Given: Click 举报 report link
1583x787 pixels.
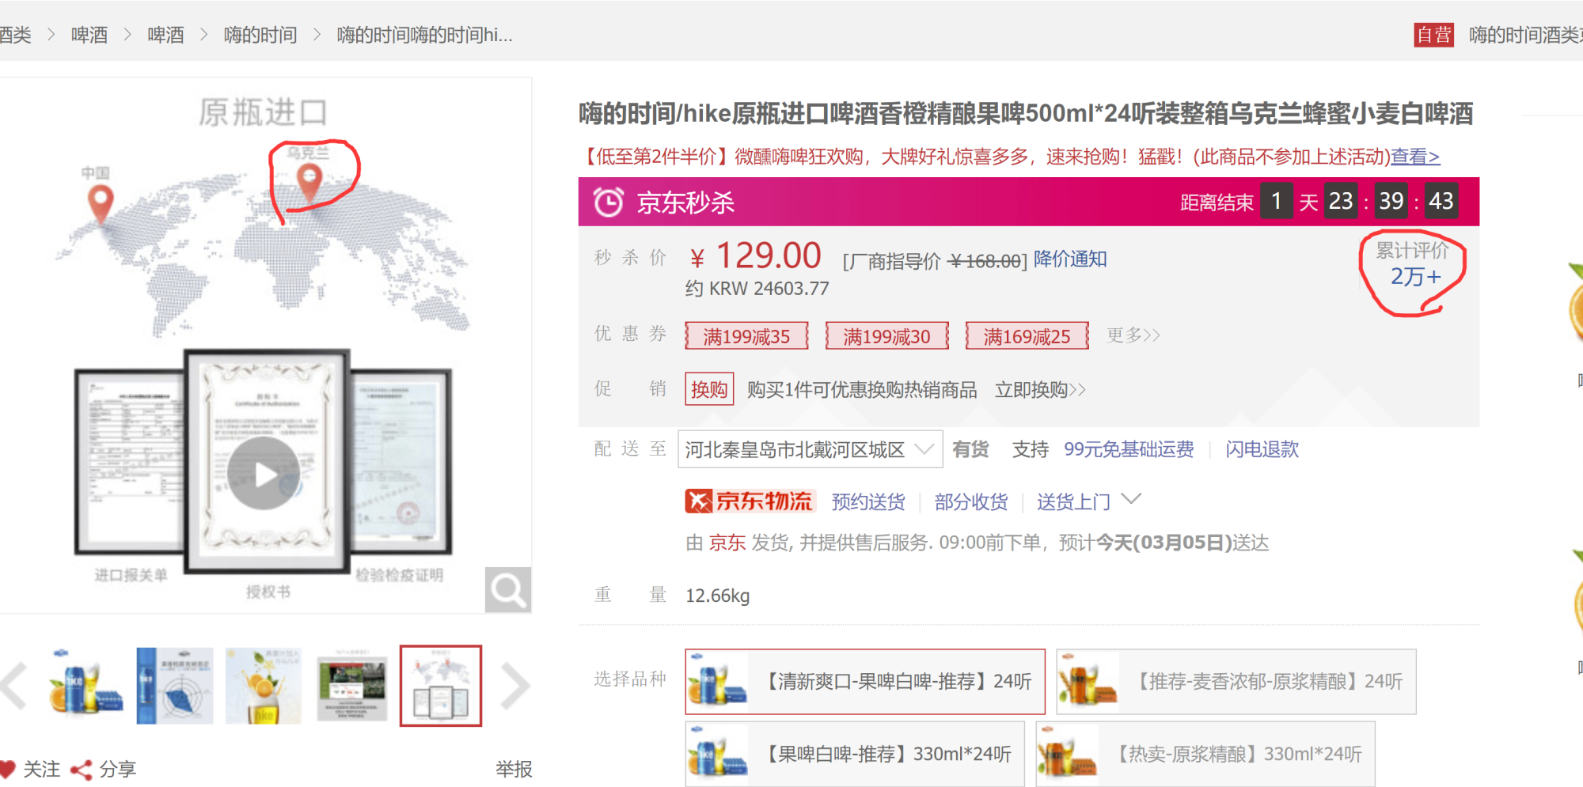Looking at the screenshot, I should click(x=514, y=769).
